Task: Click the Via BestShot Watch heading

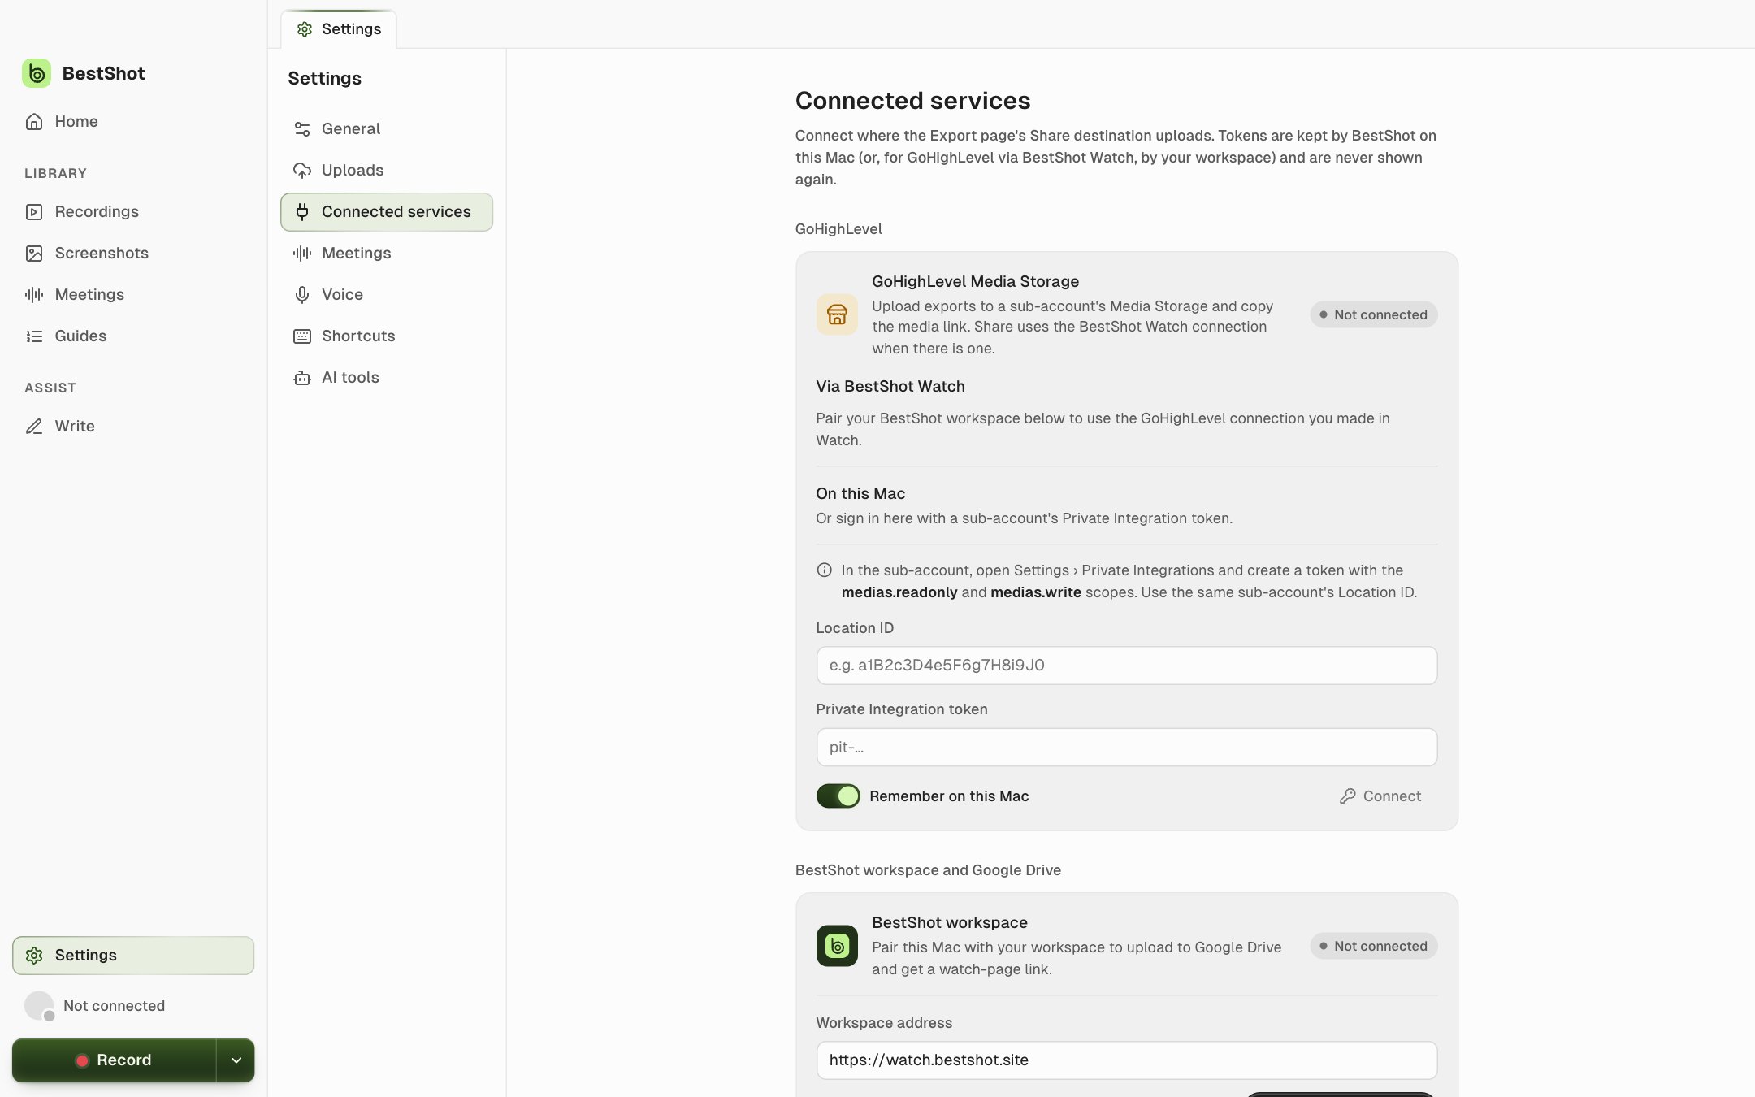Action: coord(890,386)
